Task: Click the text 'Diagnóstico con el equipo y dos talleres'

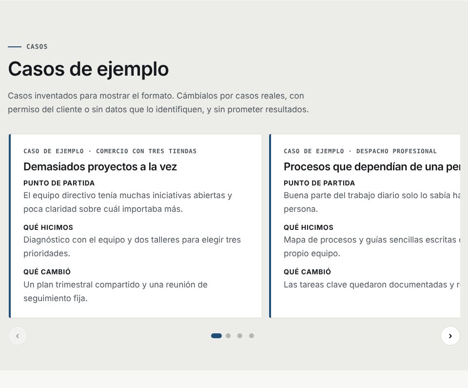Action: 101,240
